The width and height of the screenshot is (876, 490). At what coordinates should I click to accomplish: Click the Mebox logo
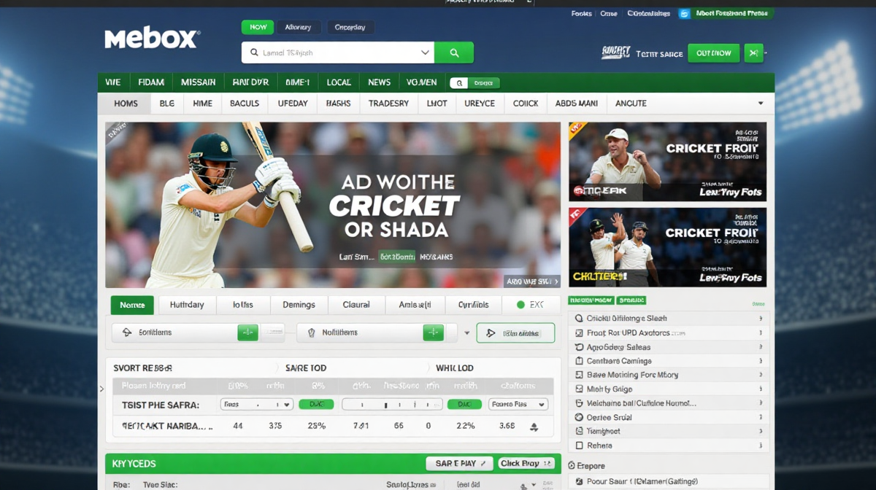(x=152, y=38)
